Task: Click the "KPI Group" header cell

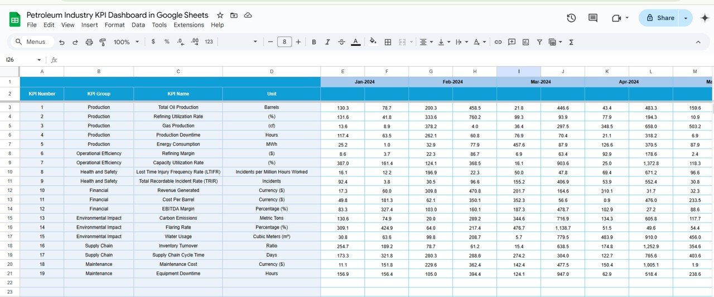Action: tap(99, 93)
